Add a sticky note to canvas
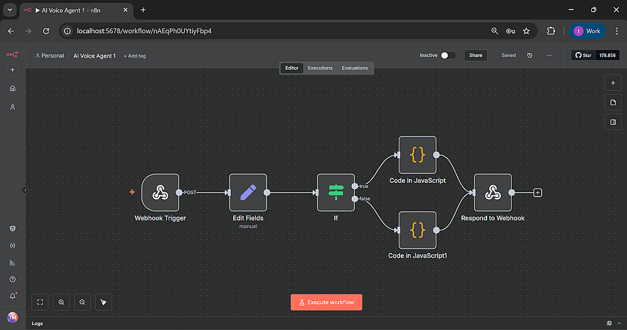Screen dimensions: 627x330 click(x=613, y=103)
